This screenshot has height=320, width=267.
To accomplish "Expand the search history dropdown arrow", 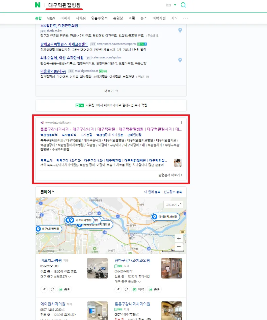I will pos(175,5).
